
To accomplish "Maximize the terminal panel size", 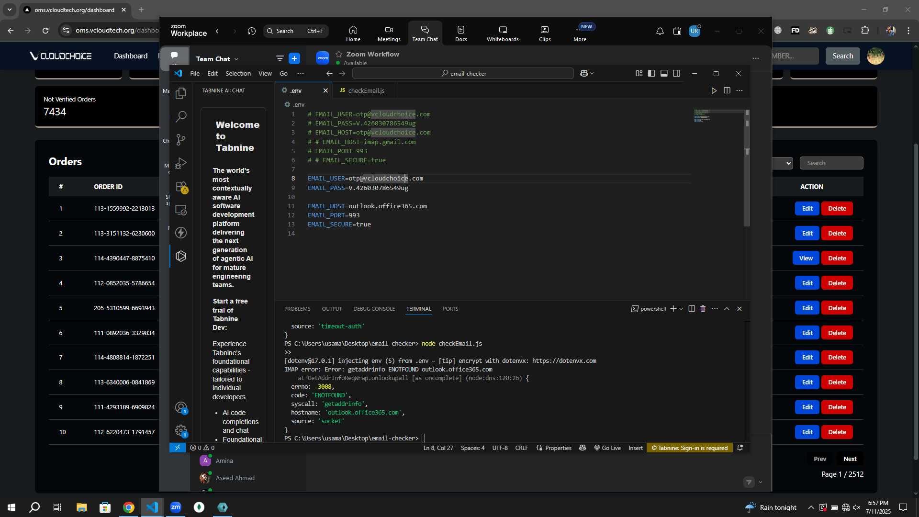I will (727, 309).
